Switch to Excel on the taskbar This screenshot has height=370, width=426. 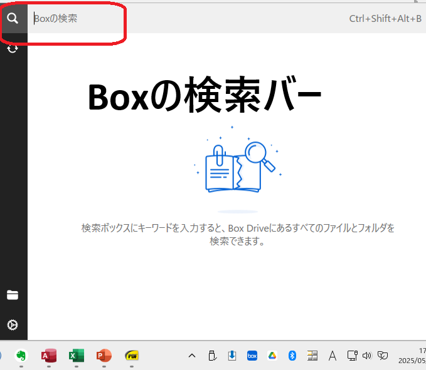[77, 356]
